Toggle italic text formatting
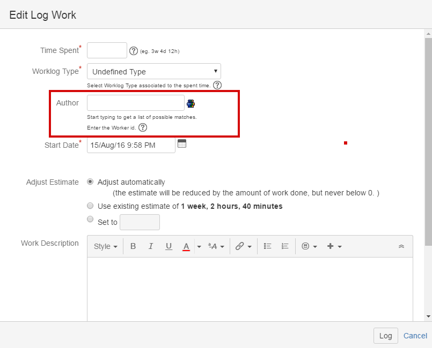The height and width of the screenshot is (348, 432). tap(151, 246)
